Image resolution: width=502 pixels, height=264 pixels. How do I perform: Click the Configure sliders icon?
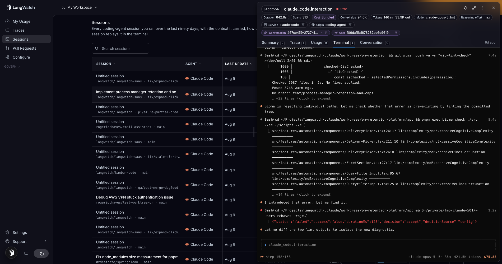pyautogui.click(x=7, y=57)
